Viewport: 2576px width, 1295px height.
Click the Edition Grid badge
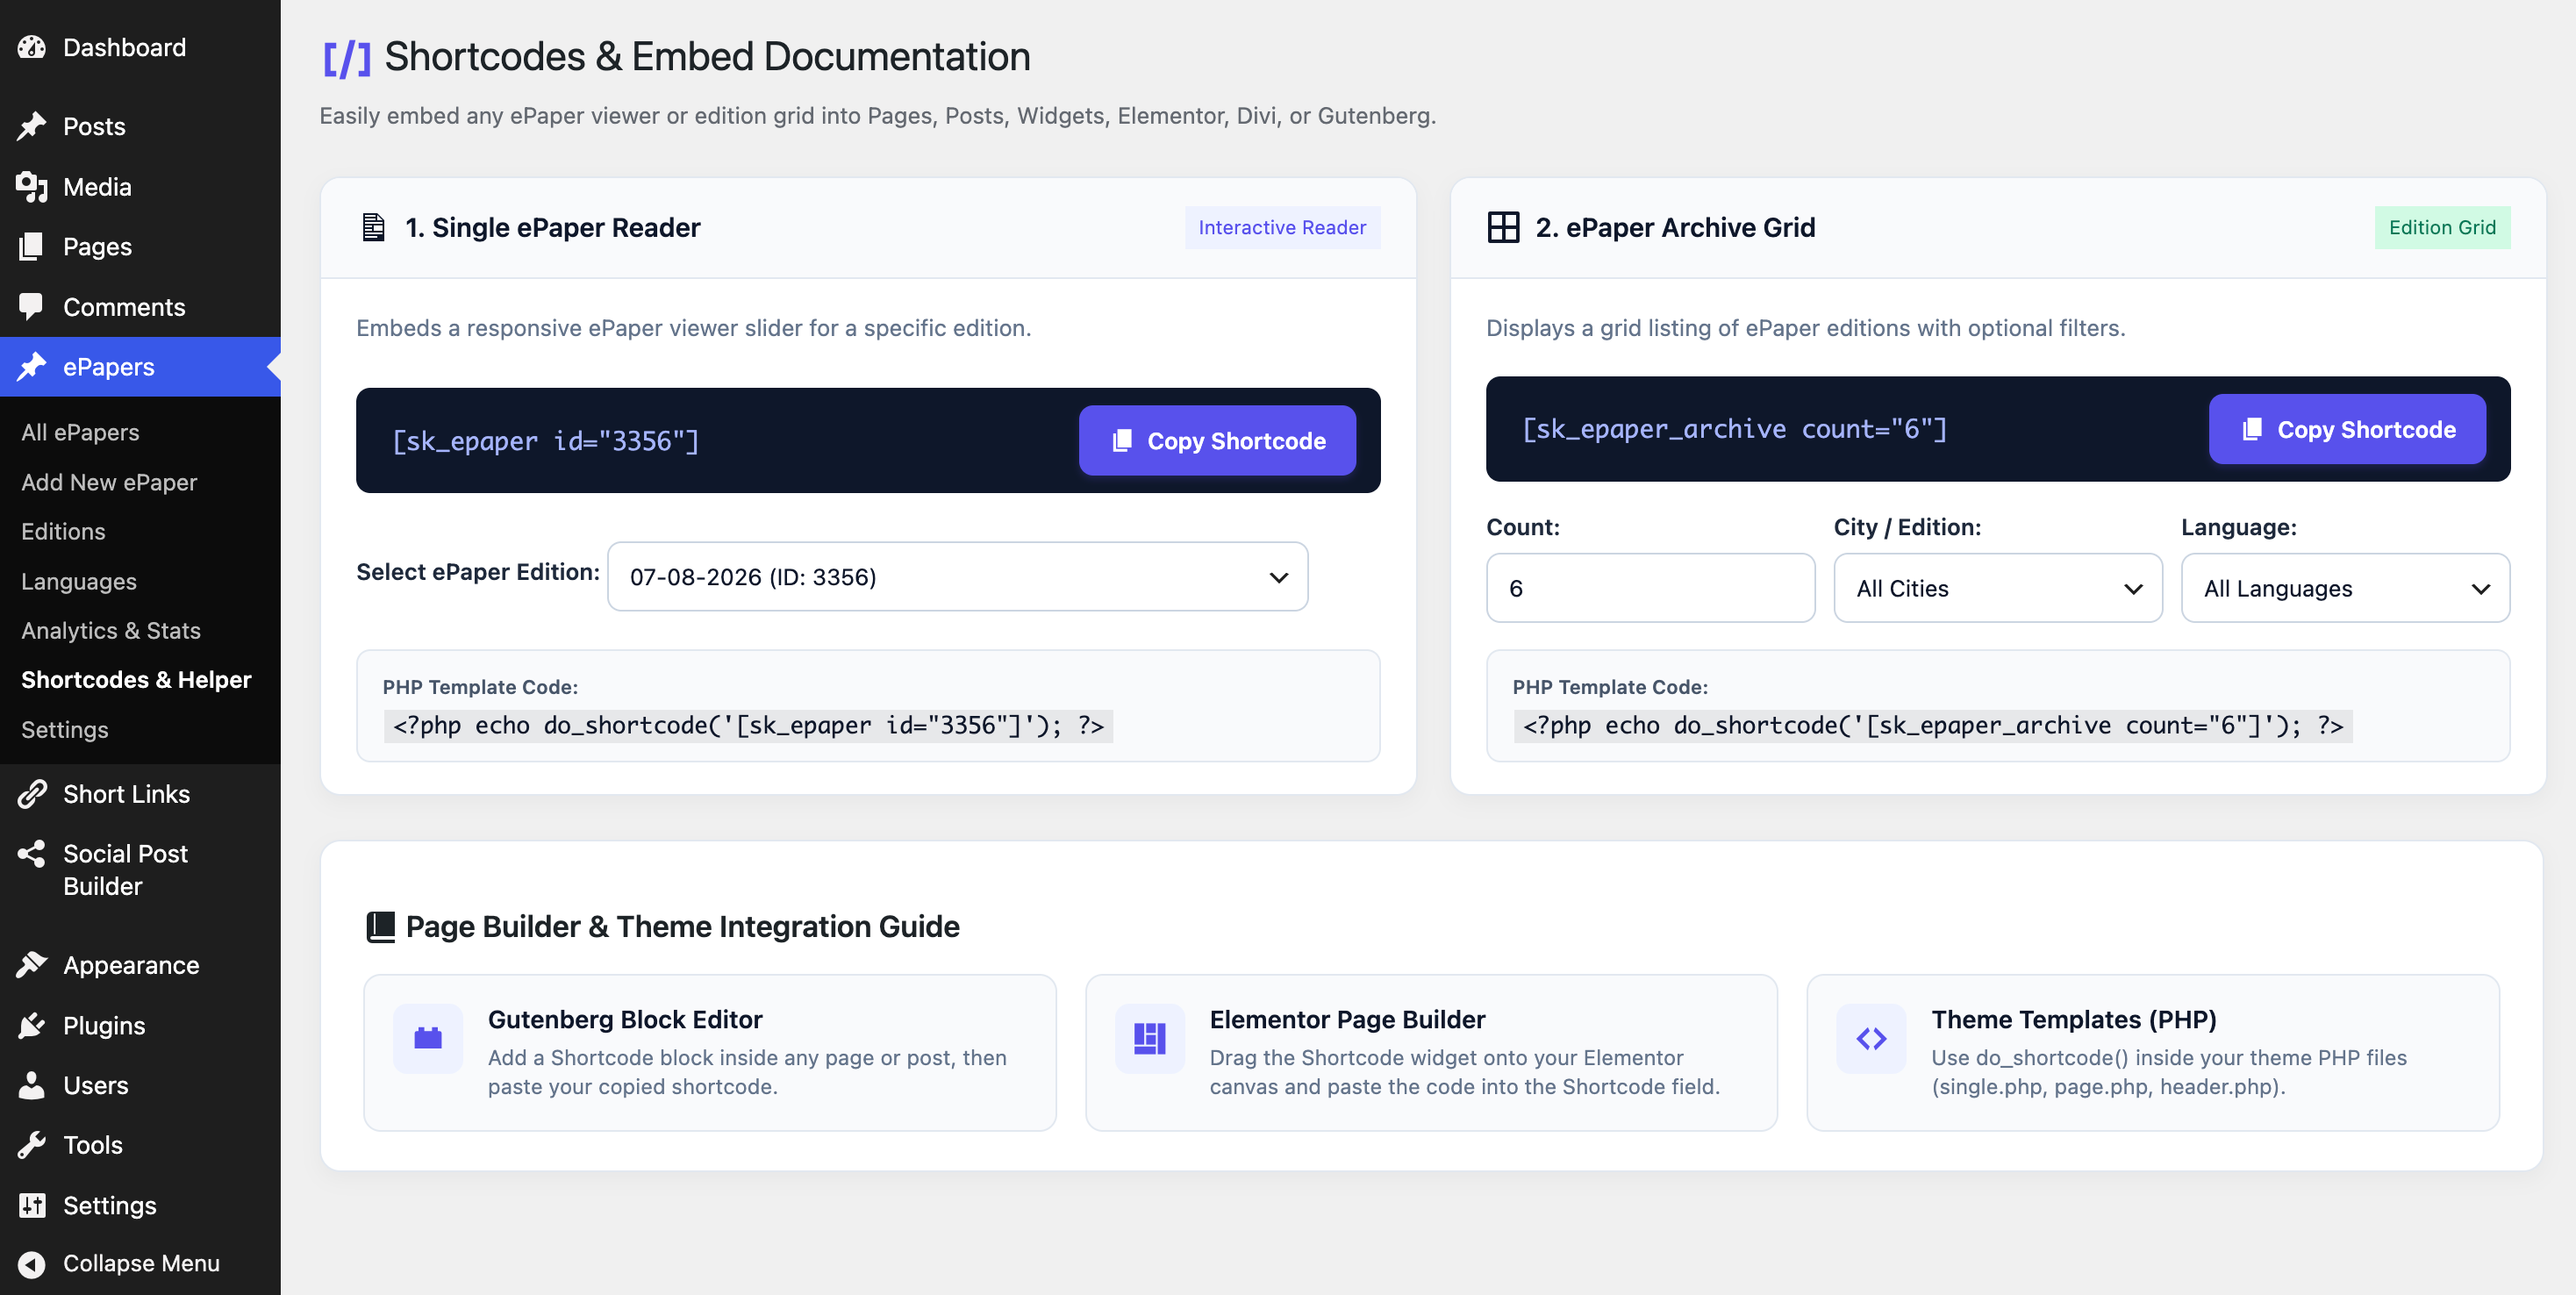[2442, 228]
